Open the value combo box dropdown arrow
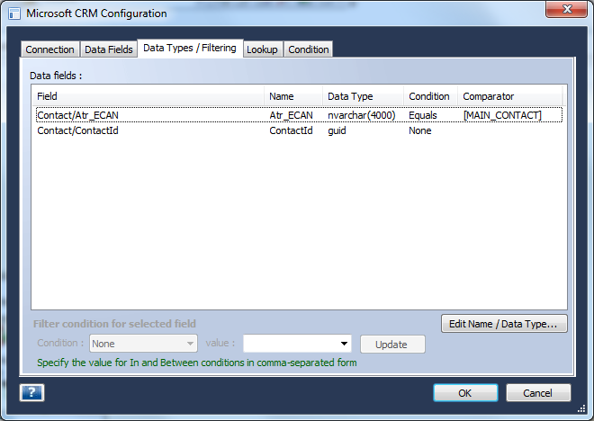 (x=344, y=344)
